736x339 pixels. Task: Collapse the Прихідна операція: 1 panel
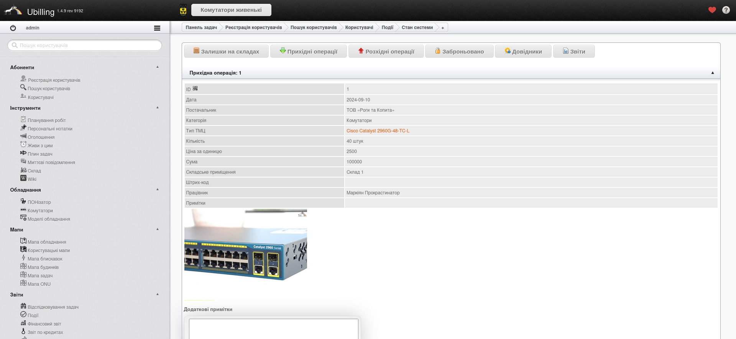pyautogui.click(x=712, y=73)
